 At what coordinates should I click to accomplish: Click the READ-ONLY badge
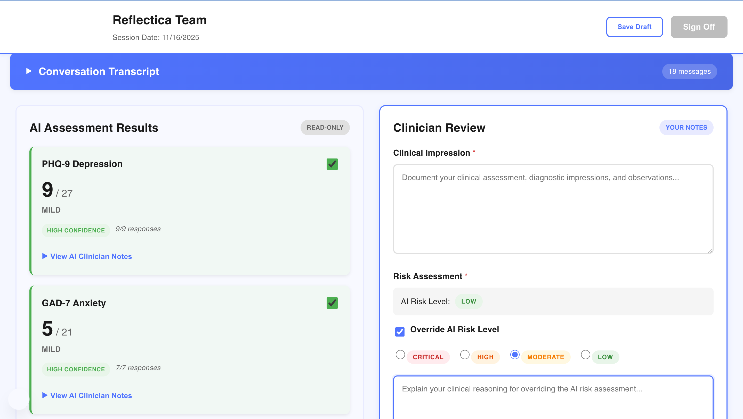click(x=325, y=127)
